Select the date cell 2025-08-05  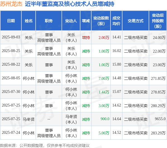pos(11,78)
